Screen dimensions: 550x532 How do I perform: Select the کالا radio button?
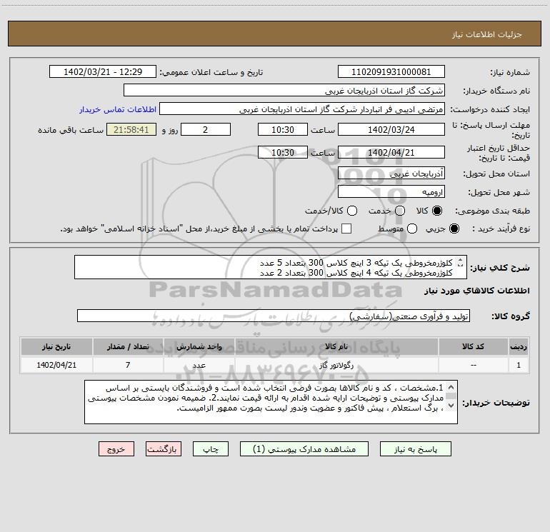[437, 211]
